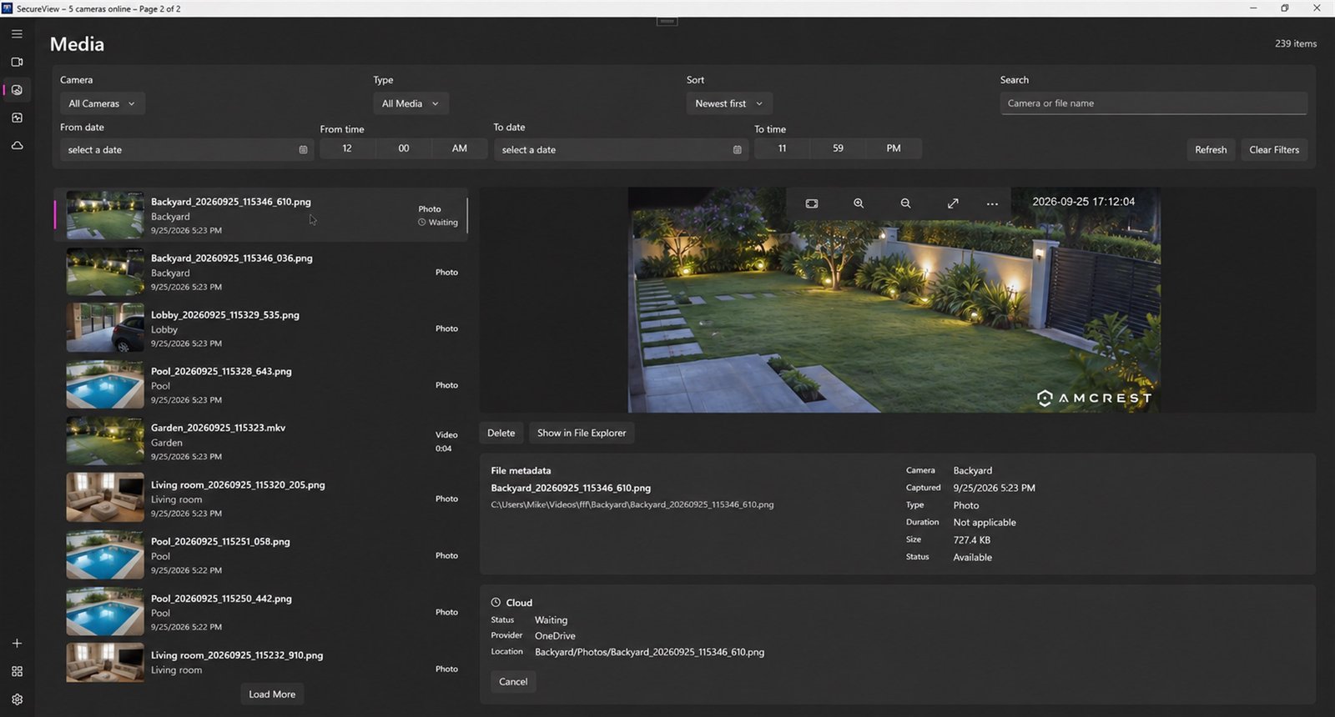This screenshot has height=717, width=1335.
Task: Cancel the cloud upload
Action: [x=513, y=682]
